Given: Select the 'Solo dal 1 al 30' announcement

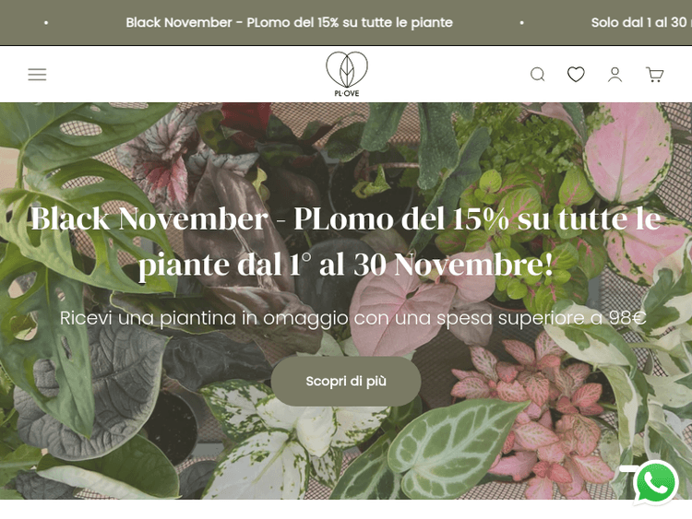Looking at the screenshot, I should coord(641,22).
